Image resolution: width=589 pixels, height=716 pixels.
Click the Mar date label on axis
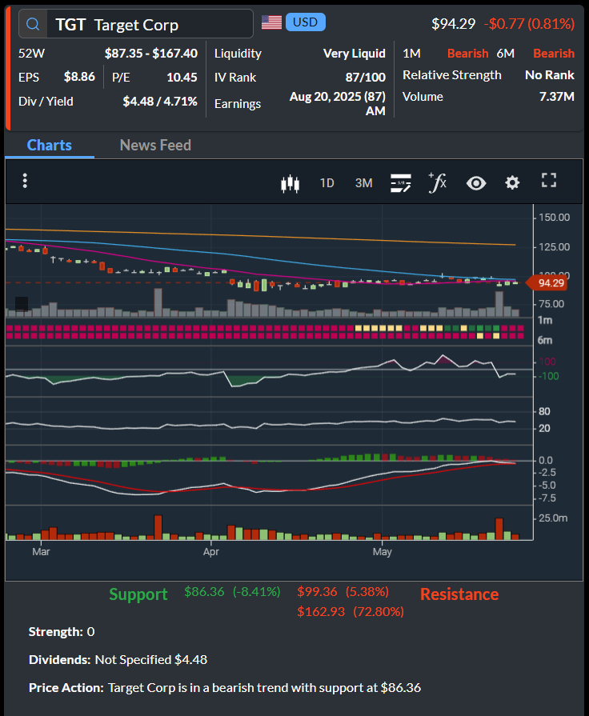point(41,552)
